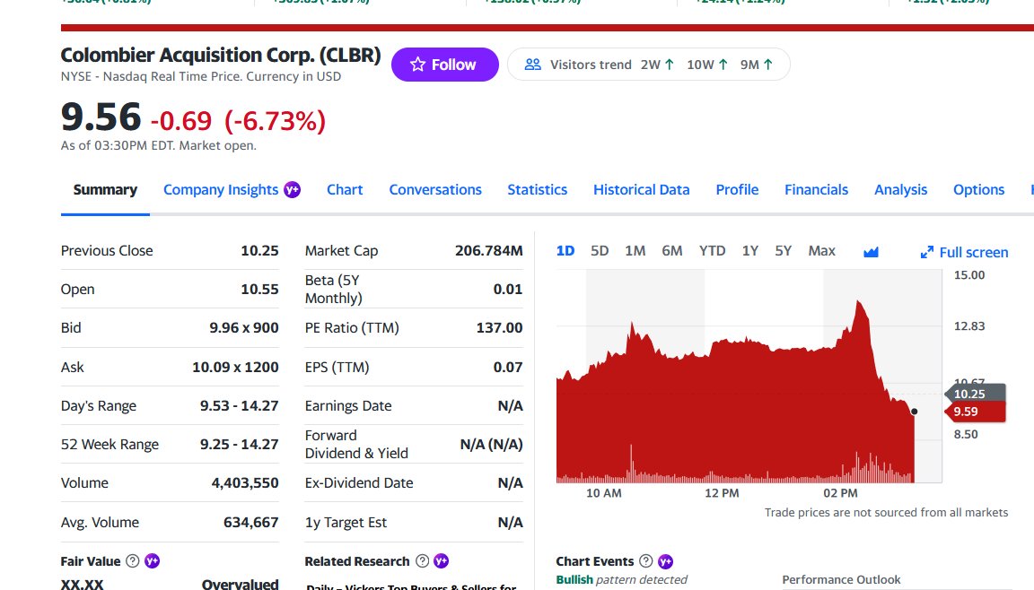
Task: Select the YTD chart range
Action: coord(712,251)
